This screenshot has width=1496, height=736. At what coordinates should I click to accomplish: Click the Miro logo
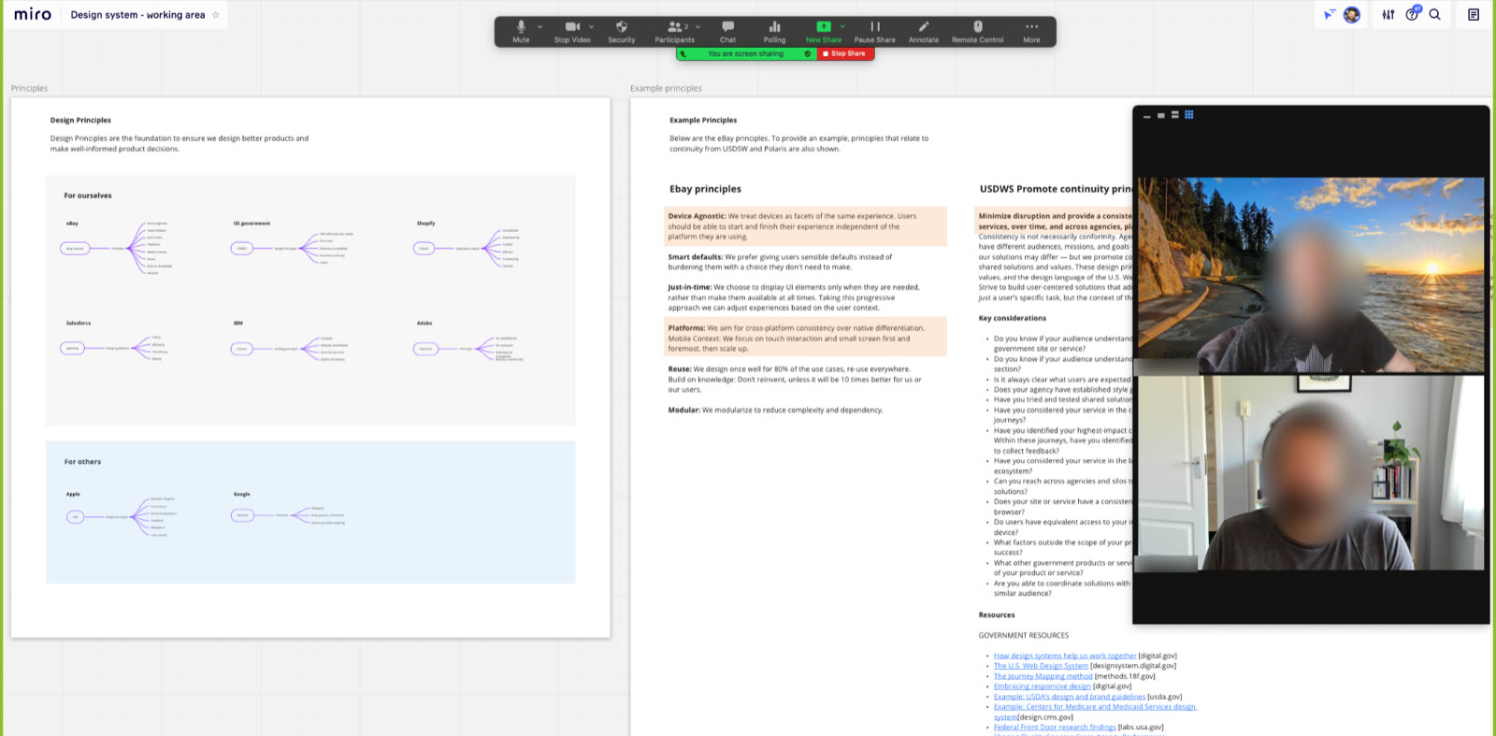(33, 14)
